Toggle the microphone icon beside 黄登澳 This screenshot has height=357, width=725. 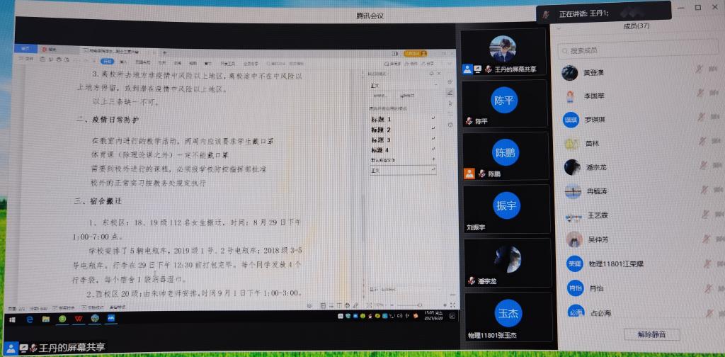tap(699, 71)
